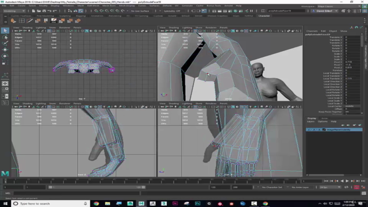
Task: Toggle Auto Keyframe red button
Action: click(x=356, y=187)
